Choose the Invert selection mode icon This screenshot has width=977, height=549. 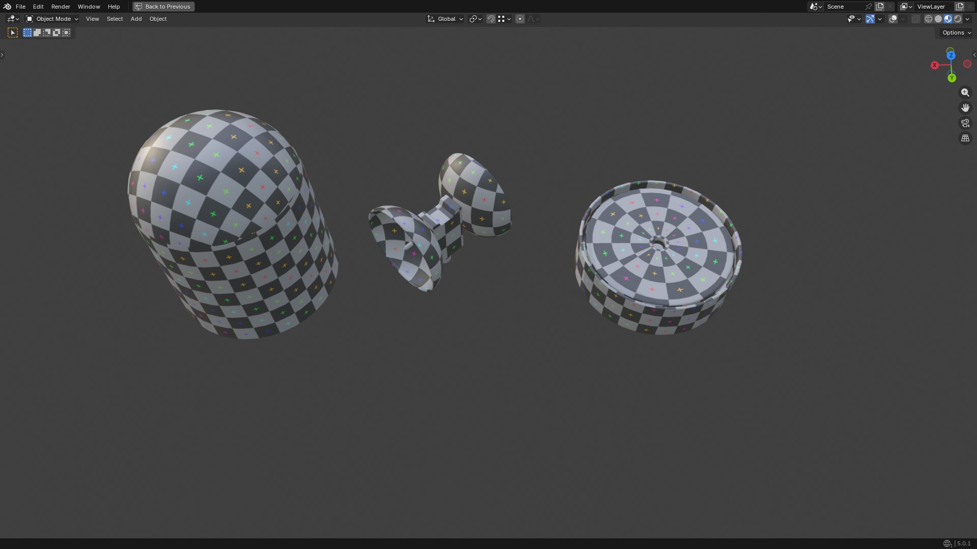(x=56, y=33)
